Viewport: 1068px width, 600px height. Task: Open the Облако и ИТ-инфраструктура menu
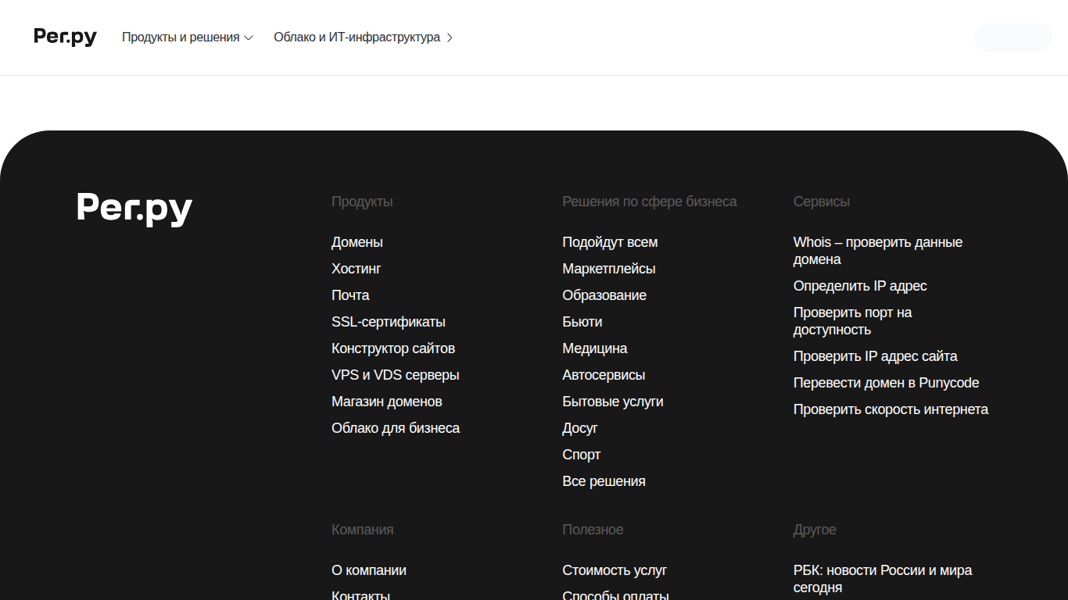(364, 37)
